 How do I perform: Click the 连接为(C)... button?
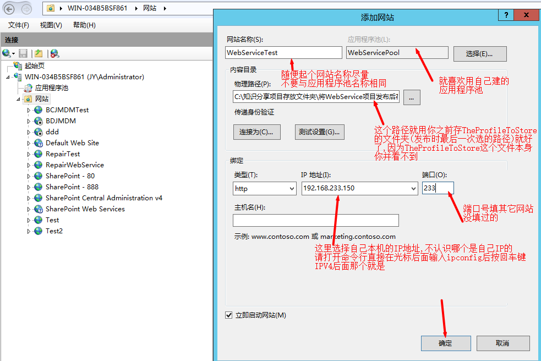point(256,132)
